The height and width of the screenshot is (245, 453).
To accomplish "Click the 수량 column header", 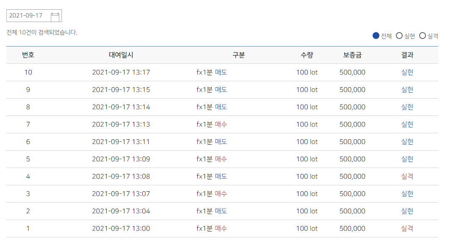I will [307, 55].
